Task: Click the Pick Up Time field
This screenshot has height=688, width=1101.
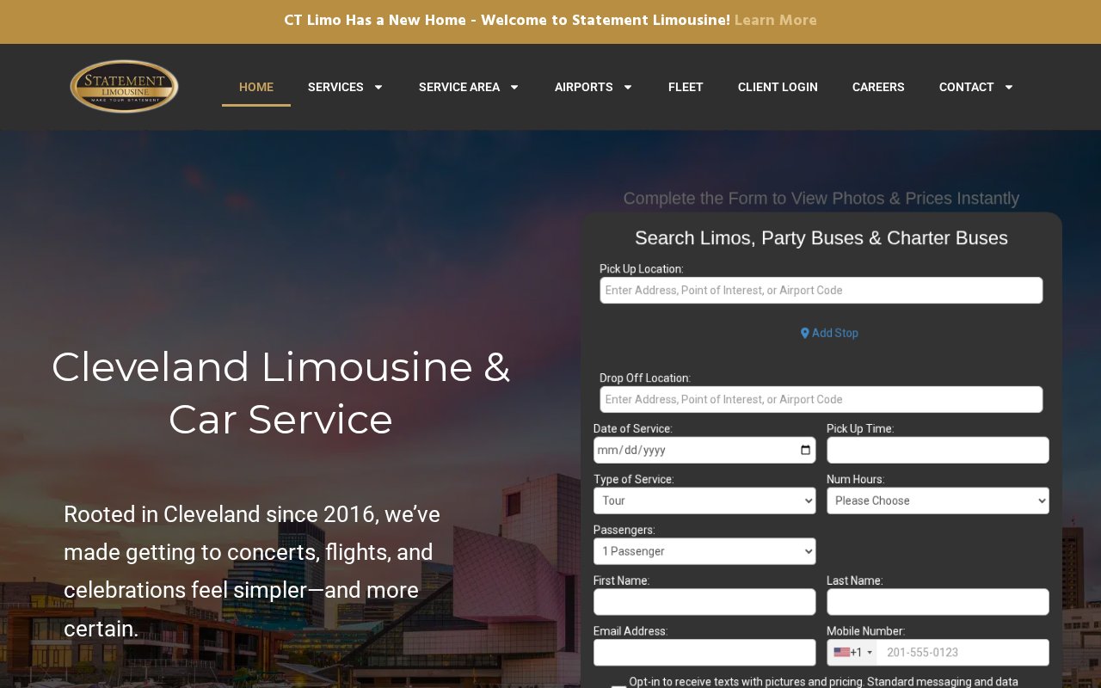Action: click(938, 450)
